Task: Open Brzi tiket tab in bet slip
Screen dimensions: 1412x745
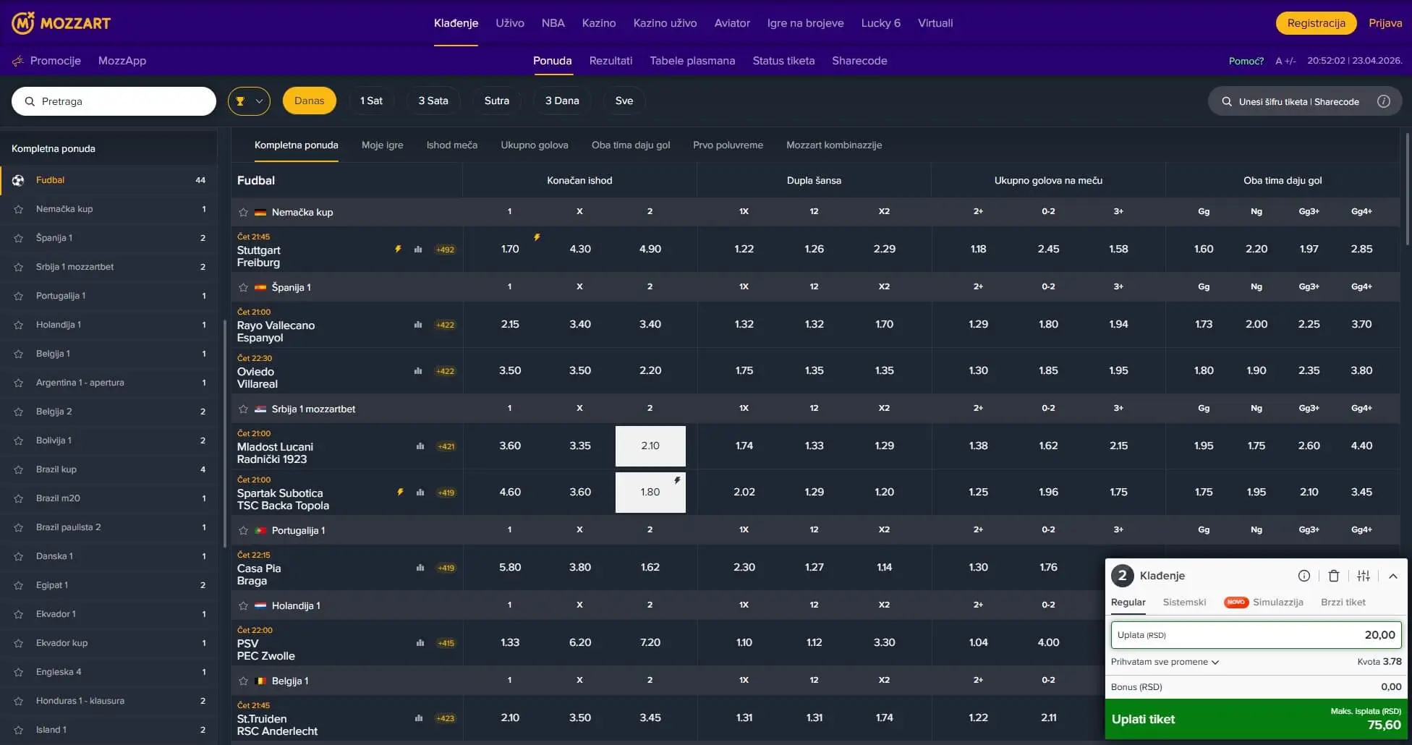Action: pyautogui.click(x=1343, y=603)
